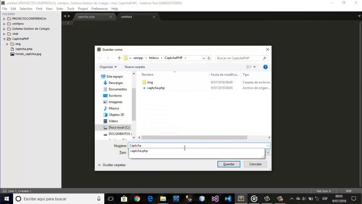The height and width of the screenshot is (204, 362).
Task: Open the File menu
Action: point(5,9)
